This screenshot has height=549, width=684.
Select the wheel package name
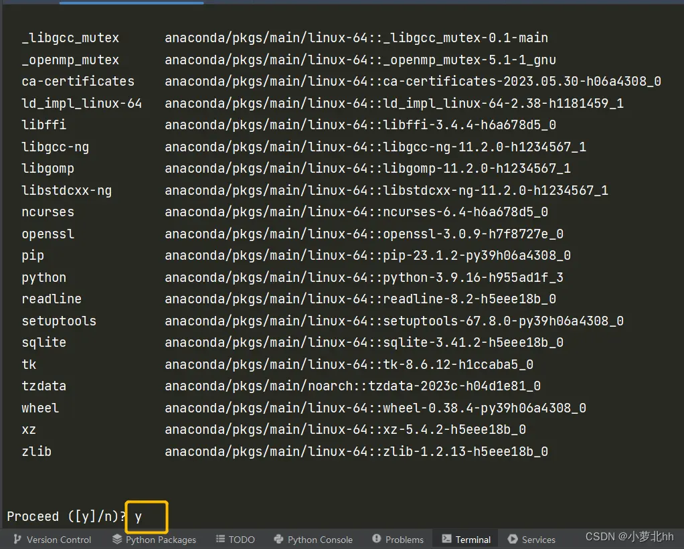40,408
